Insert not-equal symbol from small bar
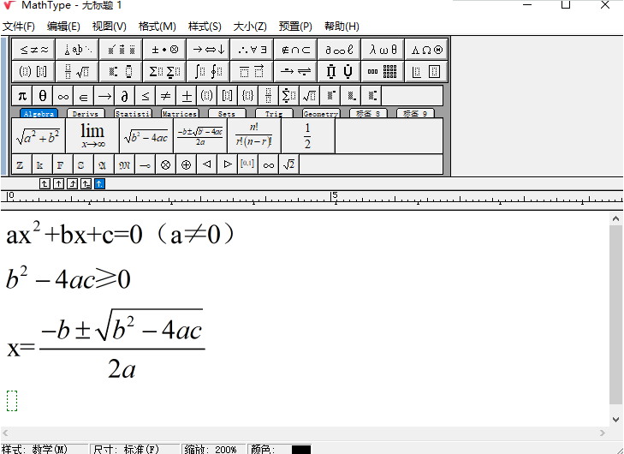This screenshot has width=624, height=454. click(x=165, y=96)
